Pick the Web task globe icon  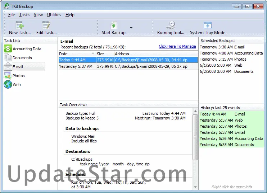[x=8, y=85]
